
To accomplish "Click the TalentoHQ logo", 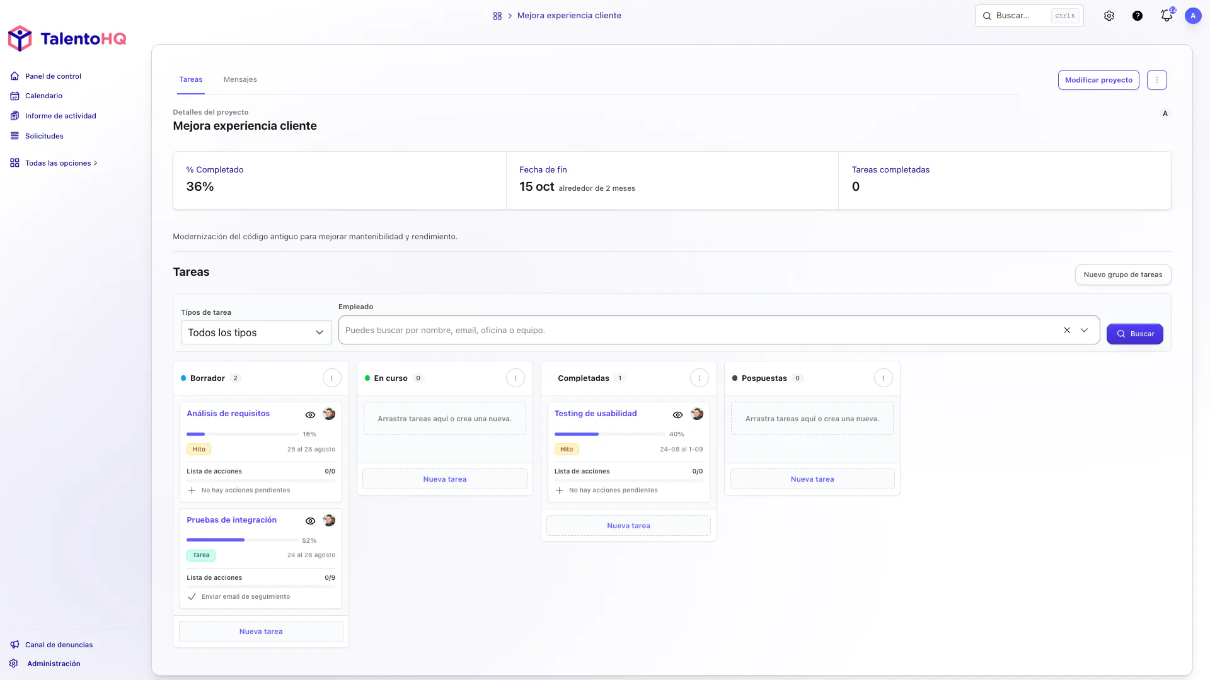I will coord(67,38).
